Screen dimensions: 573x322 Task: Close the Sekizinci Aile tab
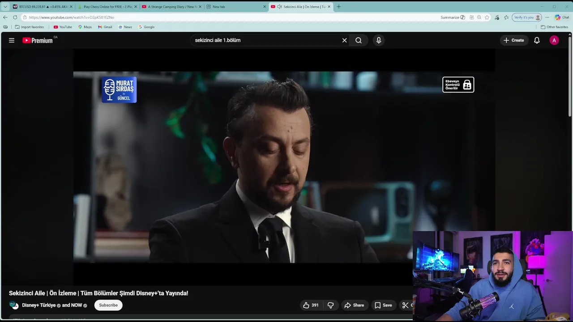329,7
